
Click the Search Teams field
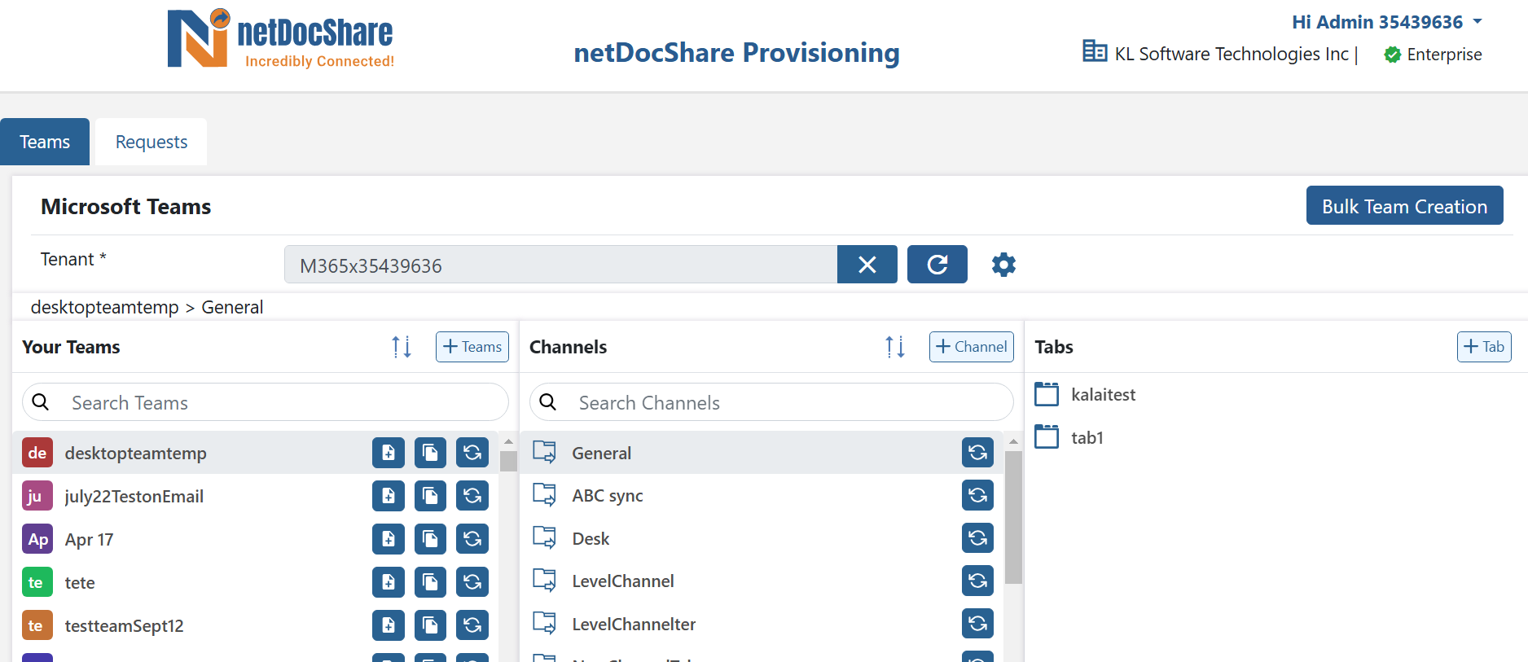click(266, 402)
